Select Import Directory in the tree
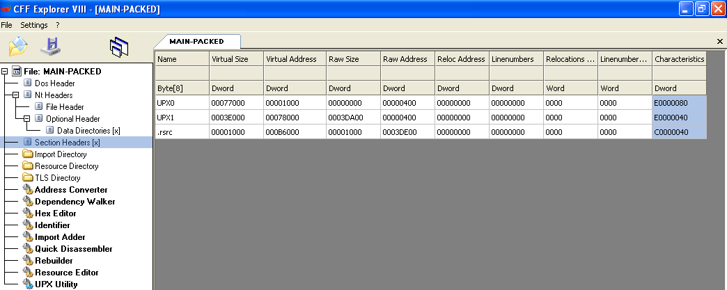 61,154
